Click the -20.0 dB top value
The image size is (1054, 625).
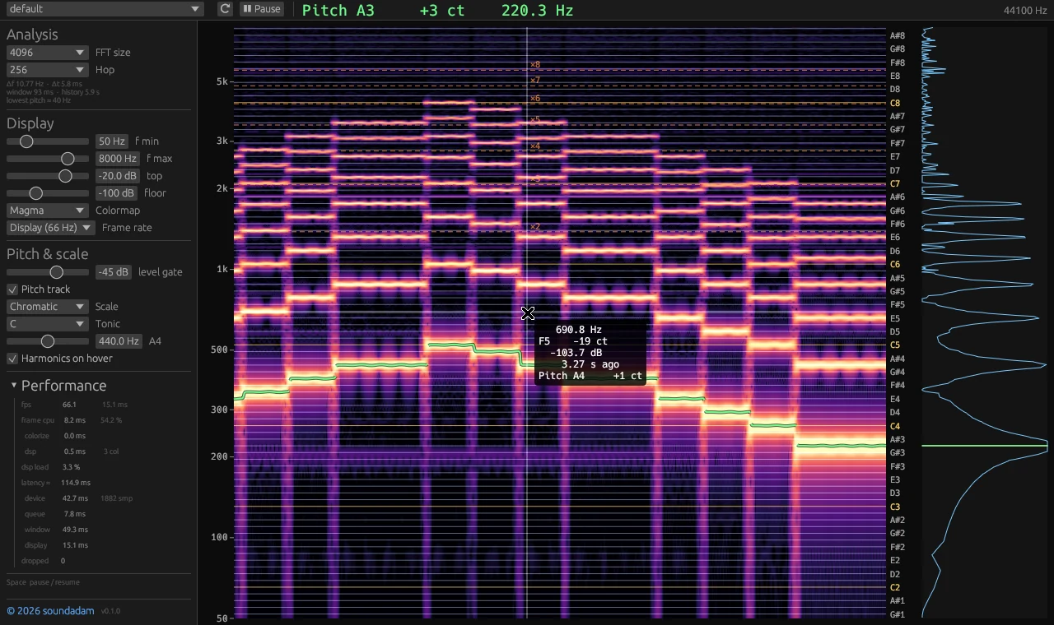(x=118, y=176)
